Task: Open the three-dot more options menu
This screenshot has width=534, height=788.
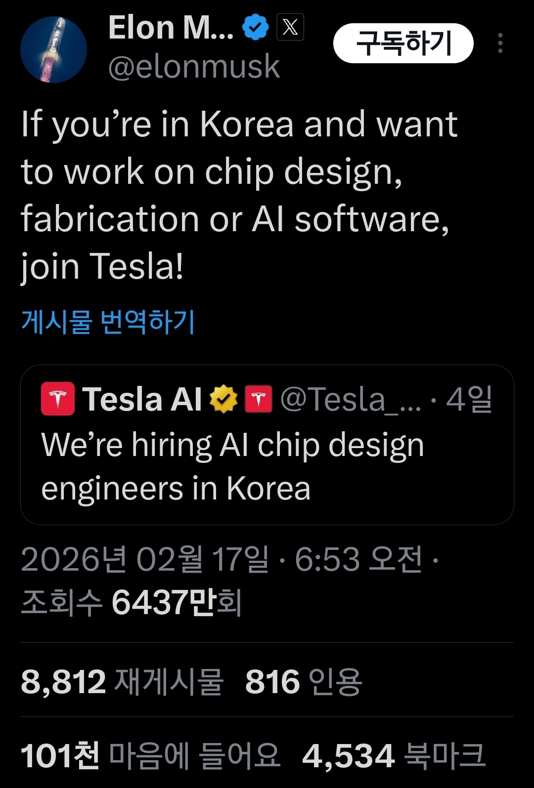Action: tap(500, 43)
